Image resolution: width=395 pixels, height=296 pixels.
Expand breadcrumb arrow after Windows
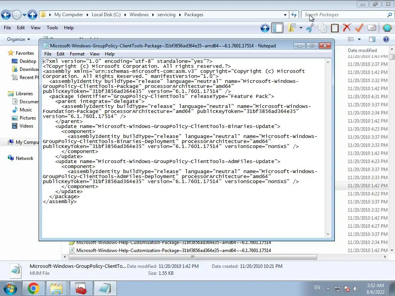[x=153, y=15]
